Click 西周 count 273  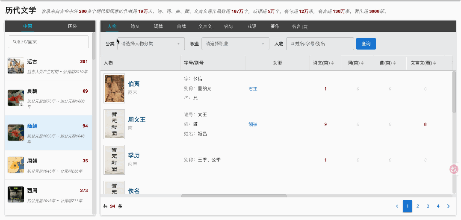click(84, 191)
